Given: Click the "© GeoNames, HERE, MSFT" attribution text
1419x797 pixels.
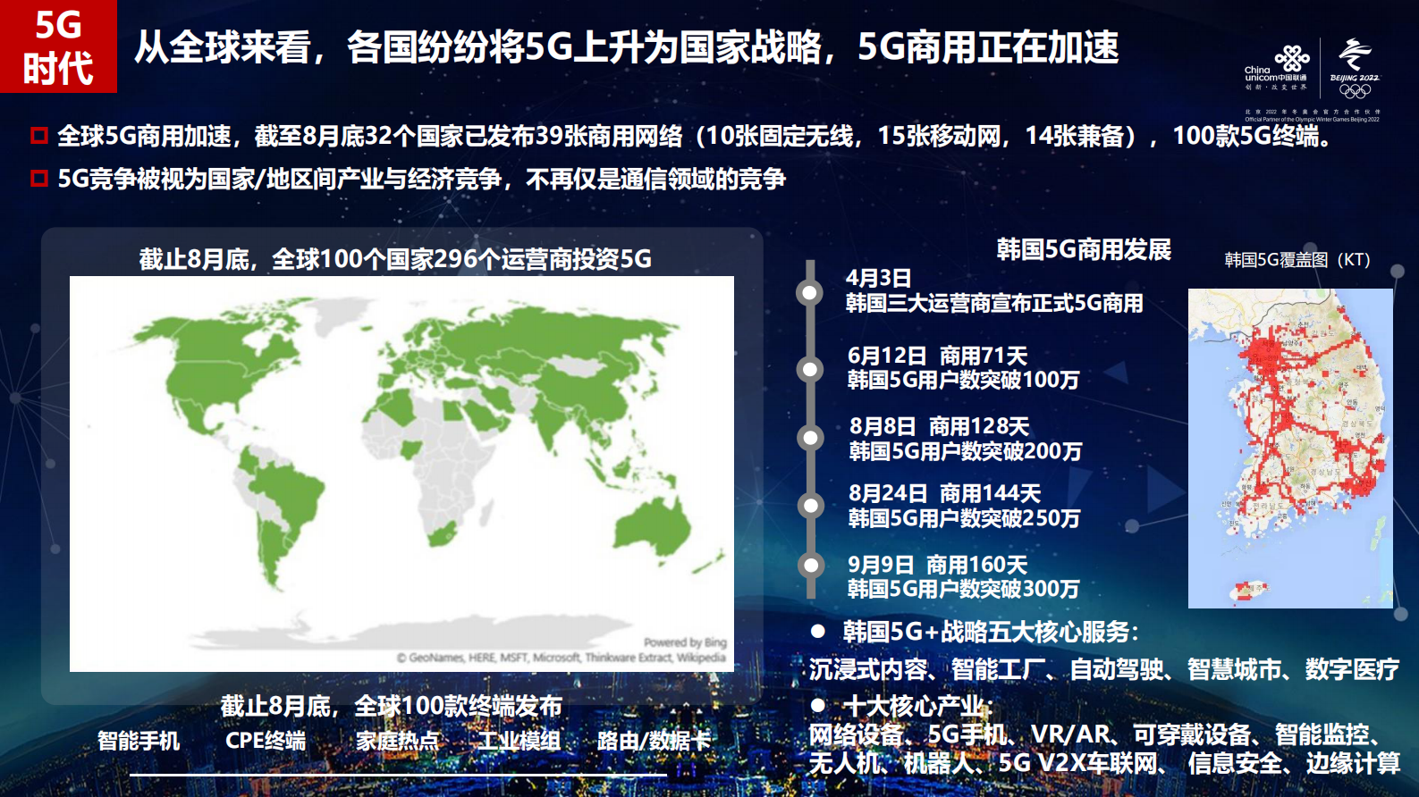Looking at the screenshot, I should 562,658.
